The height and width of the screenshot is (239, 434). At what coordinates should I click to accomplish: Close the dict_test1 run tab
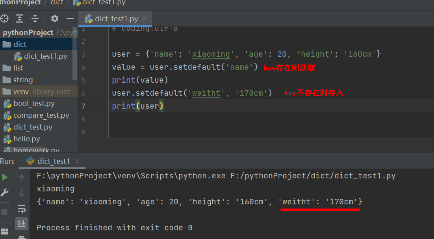click(77, 161)
